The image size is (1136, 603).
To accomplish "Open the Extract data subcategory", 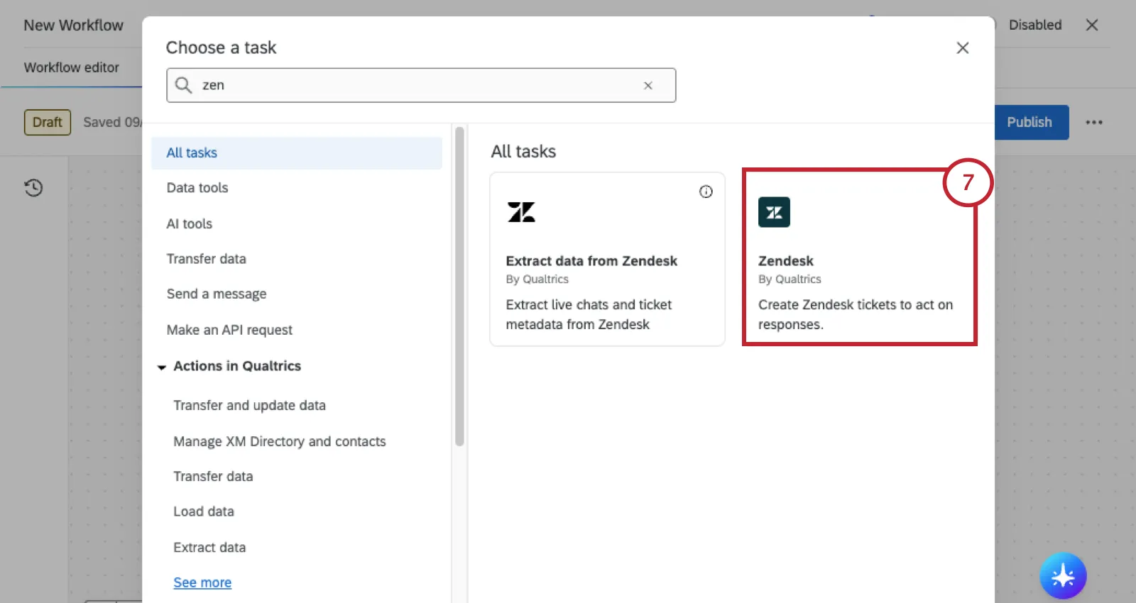I will tap(209, 548).
